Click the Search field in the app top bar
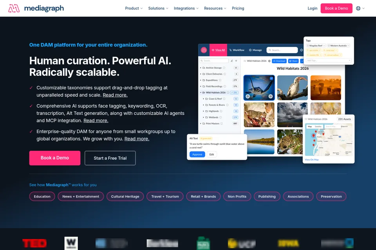 click(282, 50)
